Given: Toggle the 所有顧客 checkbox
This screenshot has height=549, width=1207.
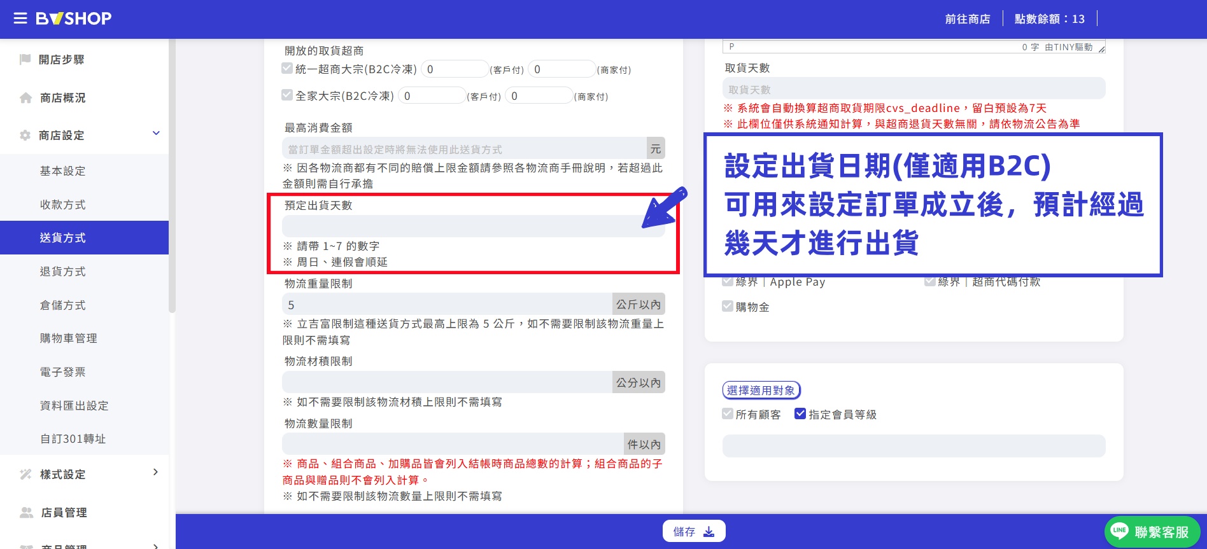Looking at the screenshot, I should (x=728, y=413).
